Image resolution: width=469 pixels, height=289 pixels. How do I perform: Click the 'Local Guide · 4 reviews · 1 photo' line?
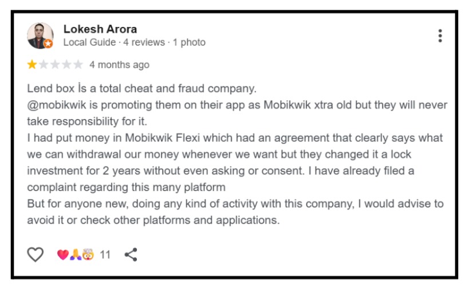[x=134, y=42]
